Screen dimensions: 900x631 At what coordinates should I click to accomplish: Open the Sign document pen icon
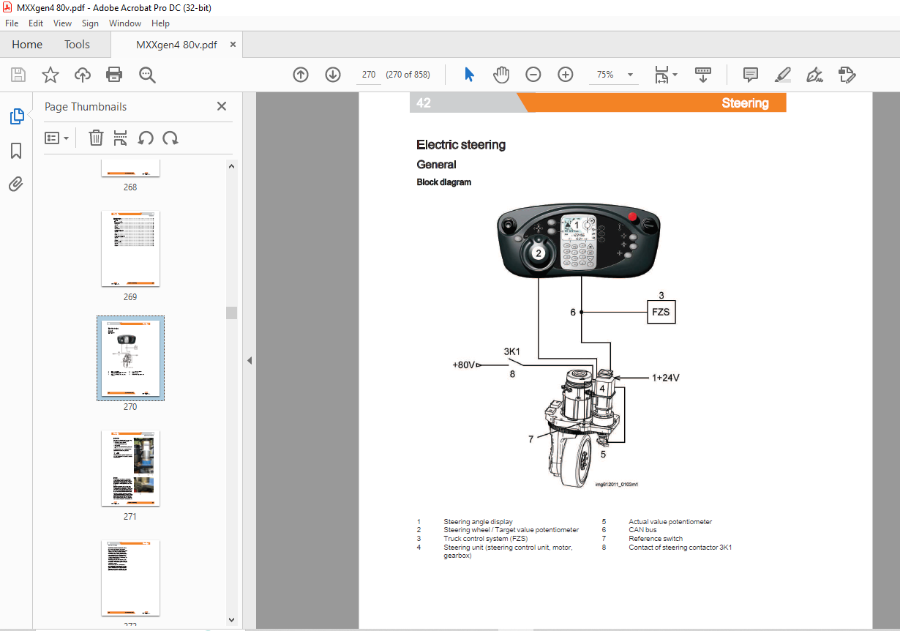(x=814, y=75)
